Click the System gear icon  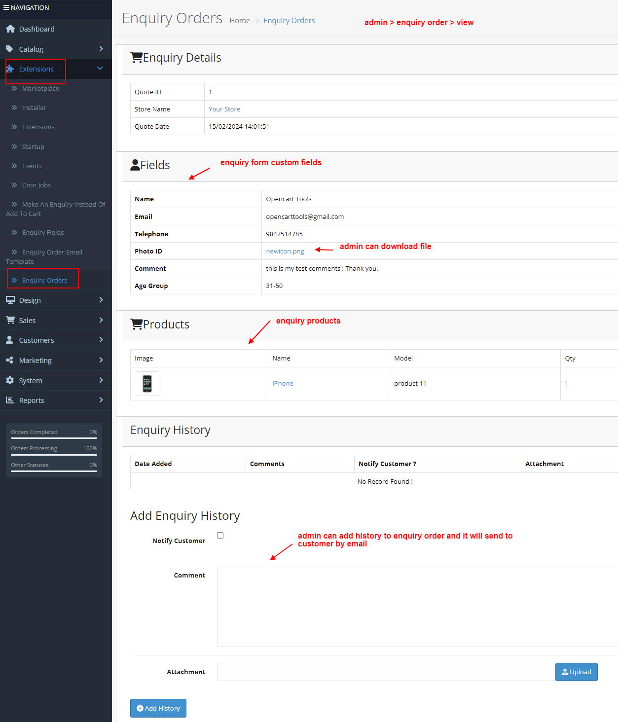10,380
